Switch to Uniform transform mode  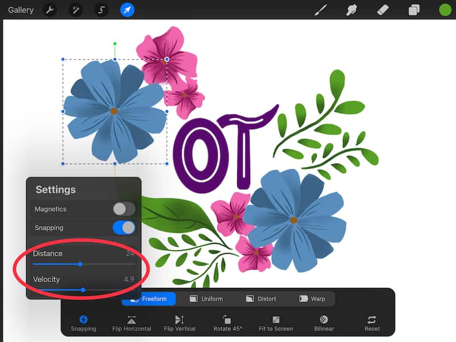205,298
